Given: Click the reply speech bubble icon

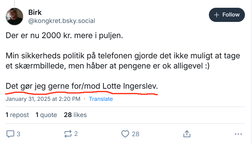Looking at the screenshot, I should (x=10, y=134).
